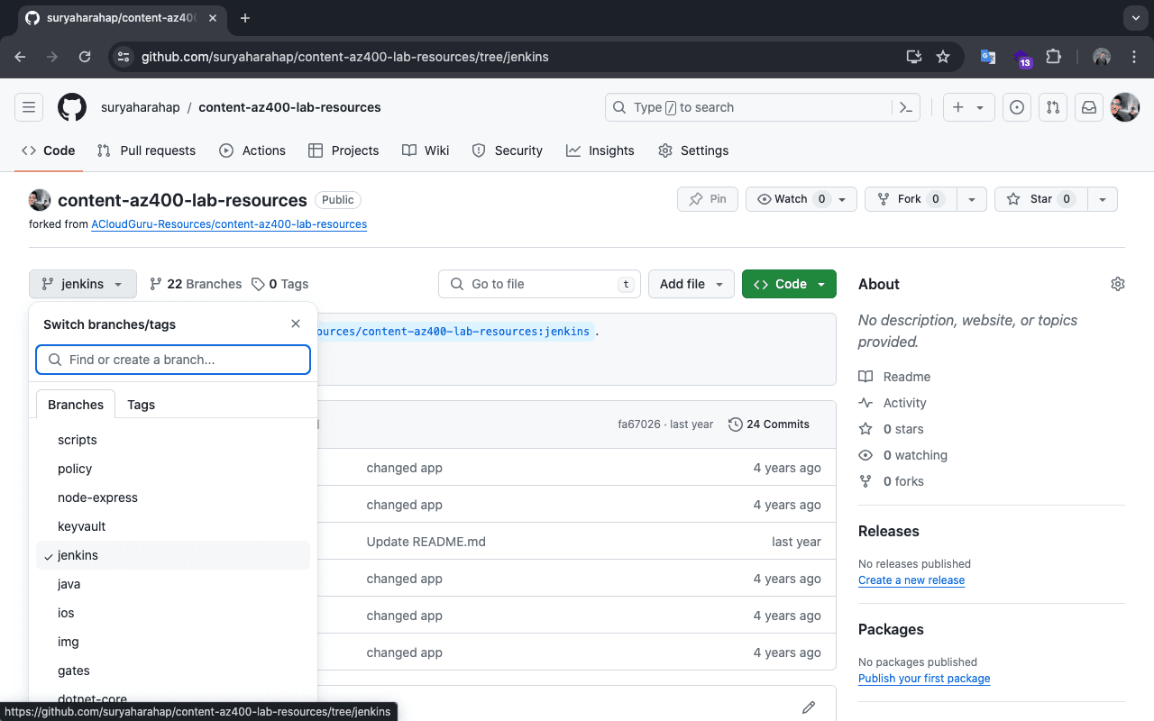The height and width of the screenshot is (721, 1154).
Task: Open the issues circle icon in header
Action: click(1017, 107)
